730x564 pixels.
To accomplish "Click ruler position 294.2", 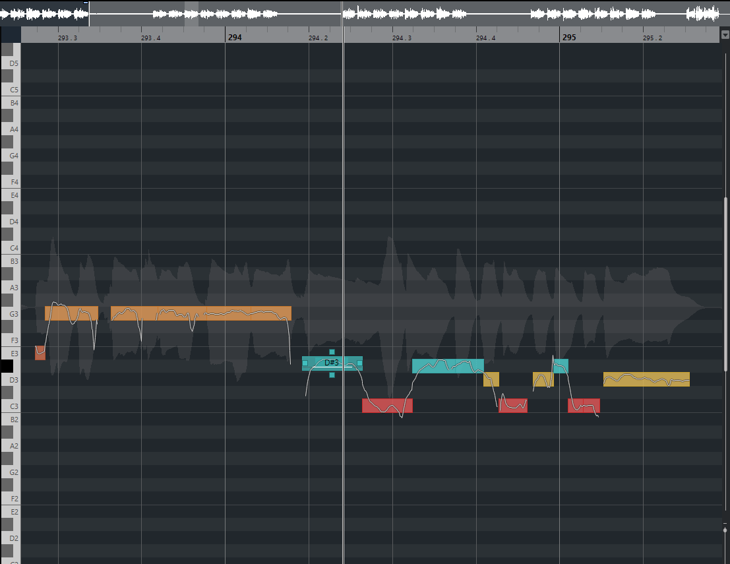I will click(318, 38).
